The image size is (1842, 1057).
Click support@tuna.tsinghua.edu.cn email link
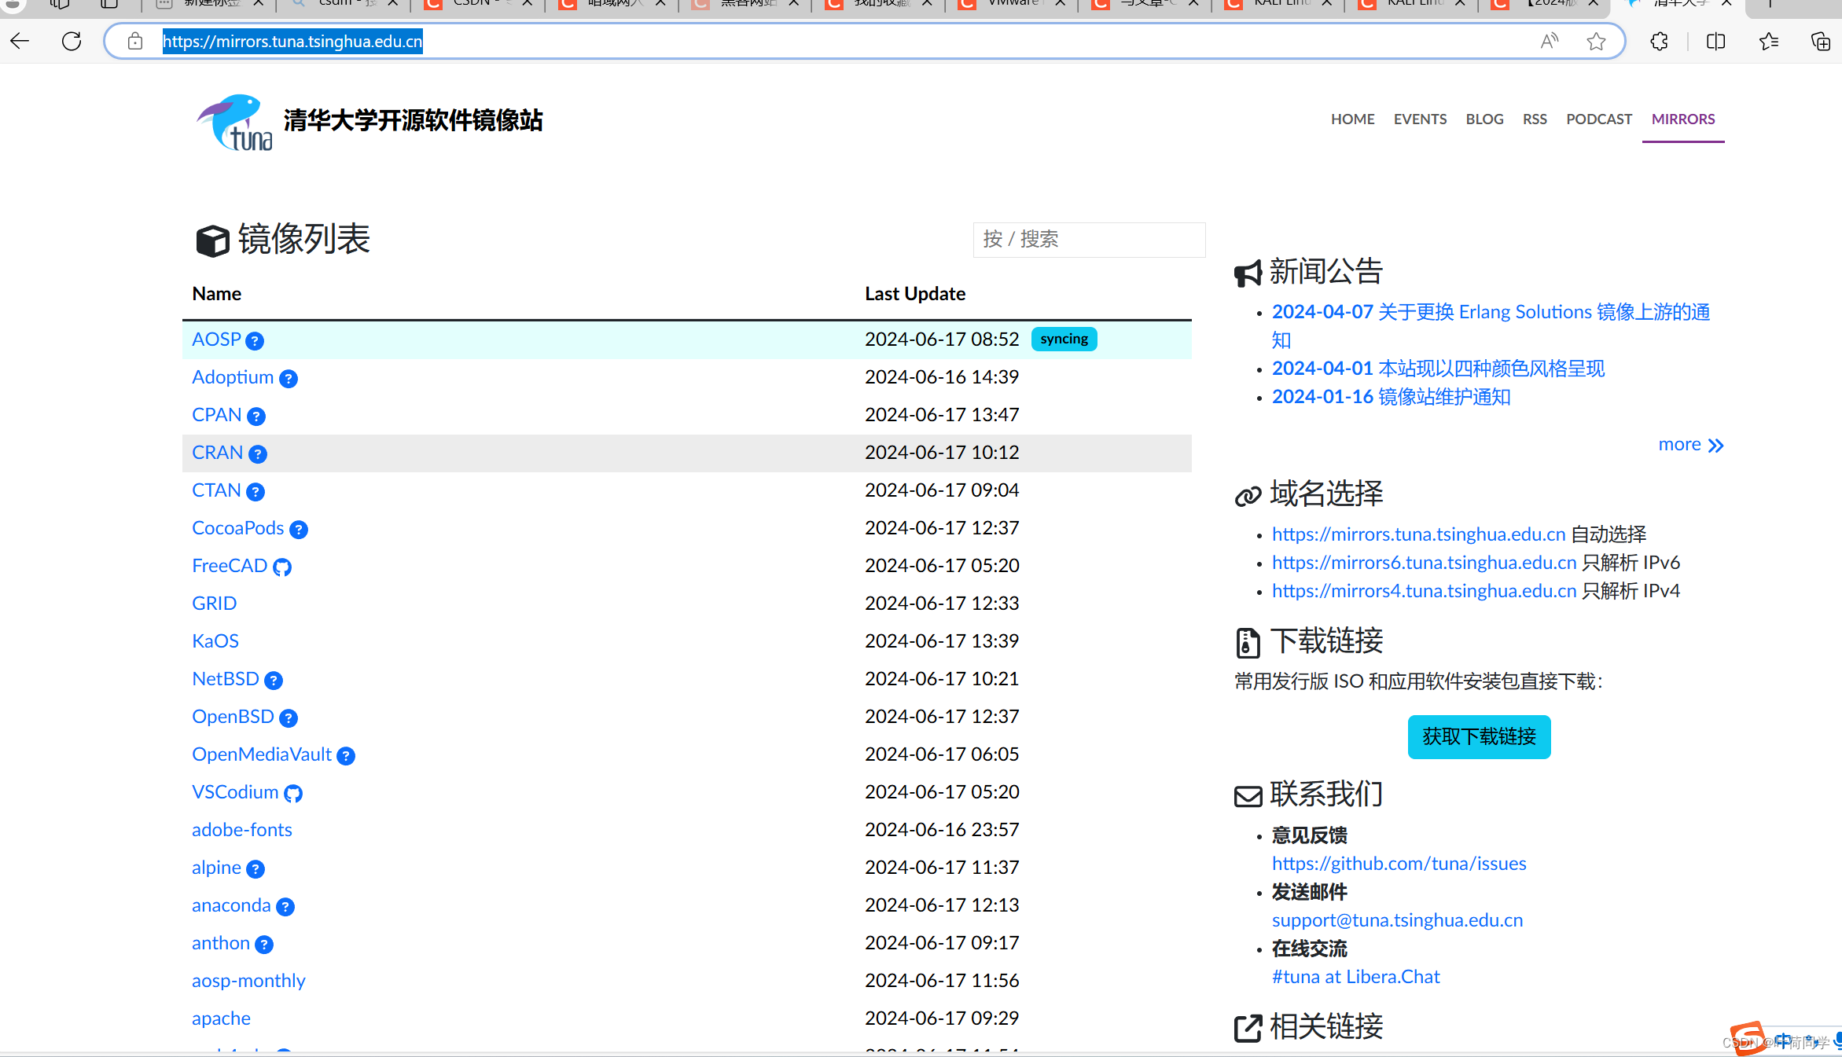tap(1397, 920)
